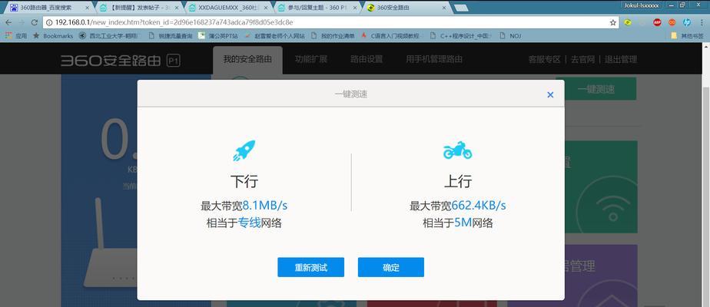Open a new browser tab

click(460, 8)
